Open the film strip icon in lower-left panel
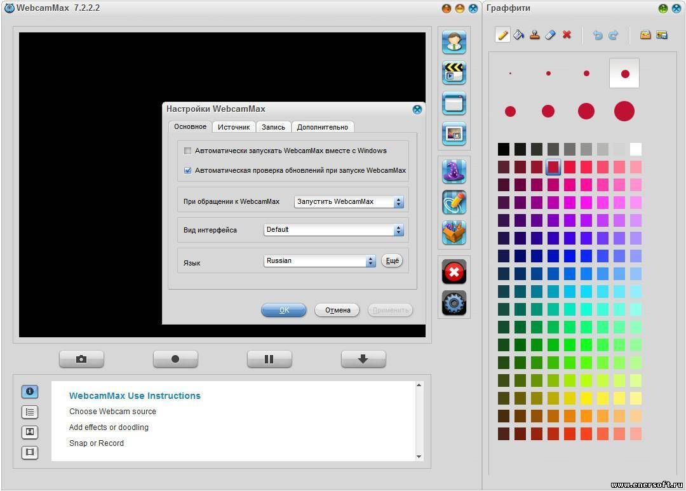 pyautogui.click(x=30, y=452)
